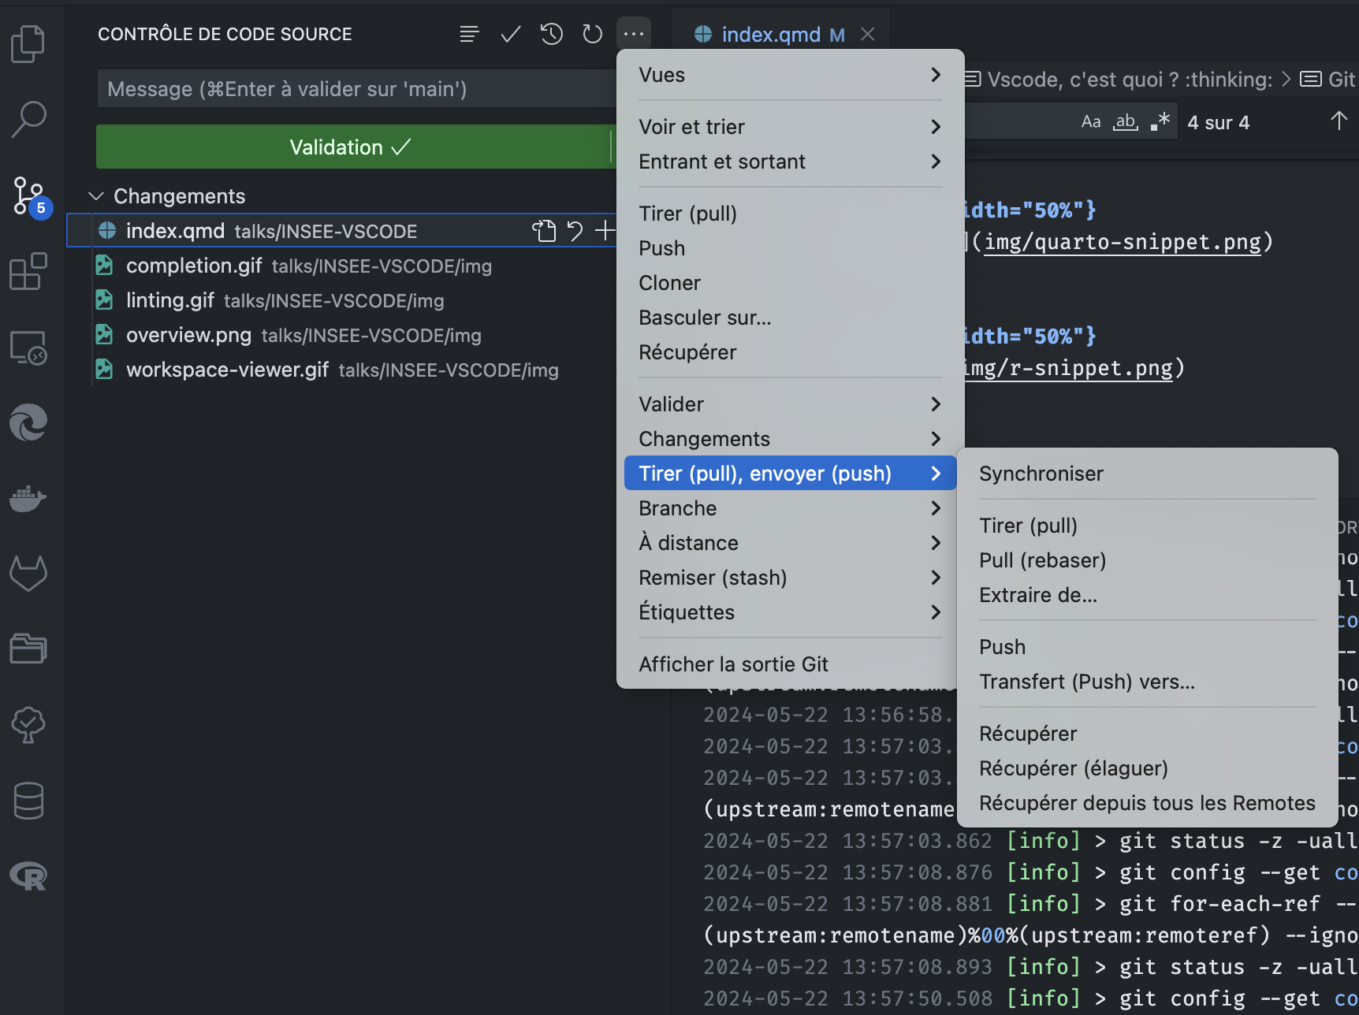Open the Extensions view

click(28, 272)
